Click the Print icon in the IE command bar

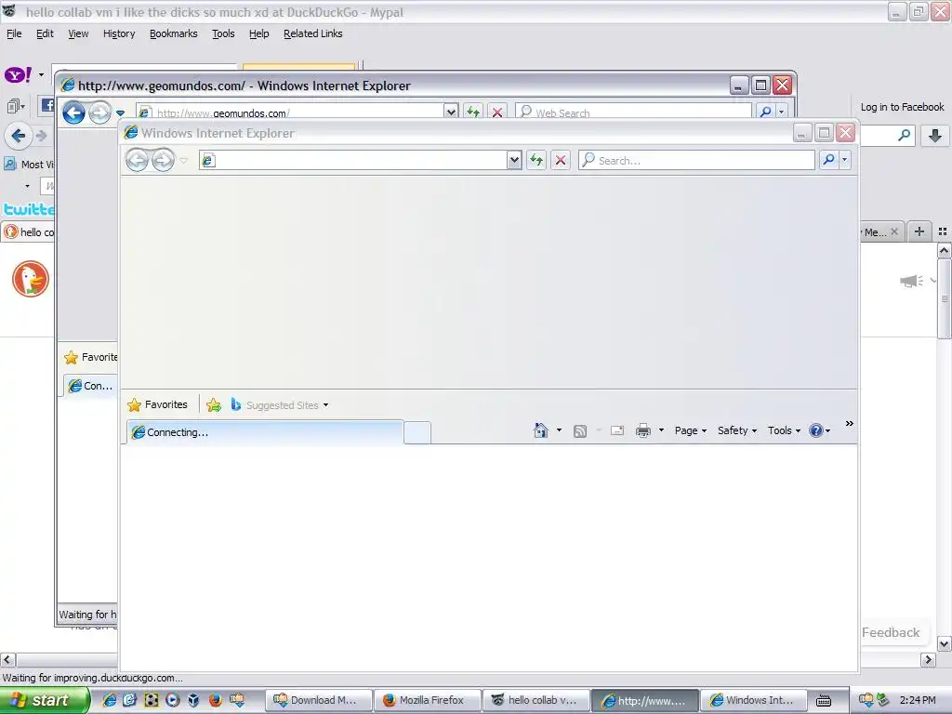[x=643, y=431]
